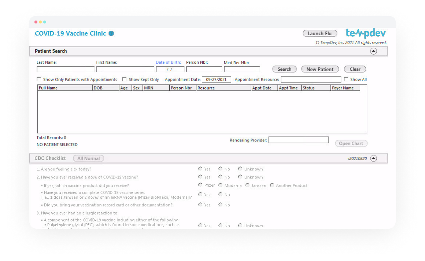Click the info icon beside COVID-19 Vaccine Clinic
425x261 pixels.
pos(111,33)
